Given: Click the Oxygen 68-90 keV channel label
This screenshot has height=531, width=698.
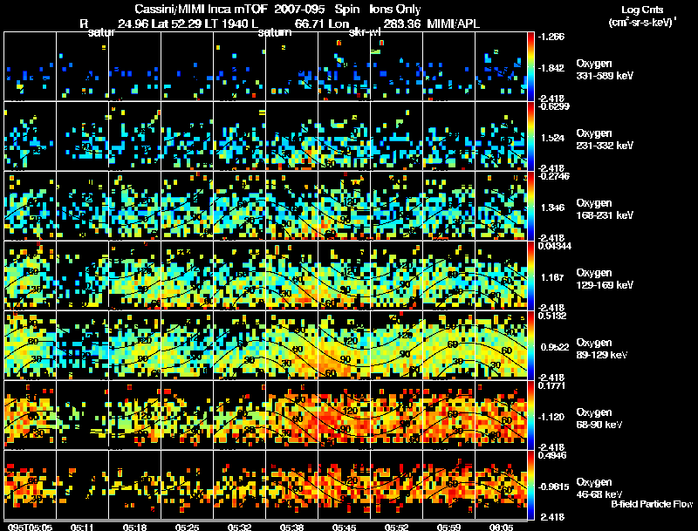Looking at the screenshot, I should click(599, 418).
